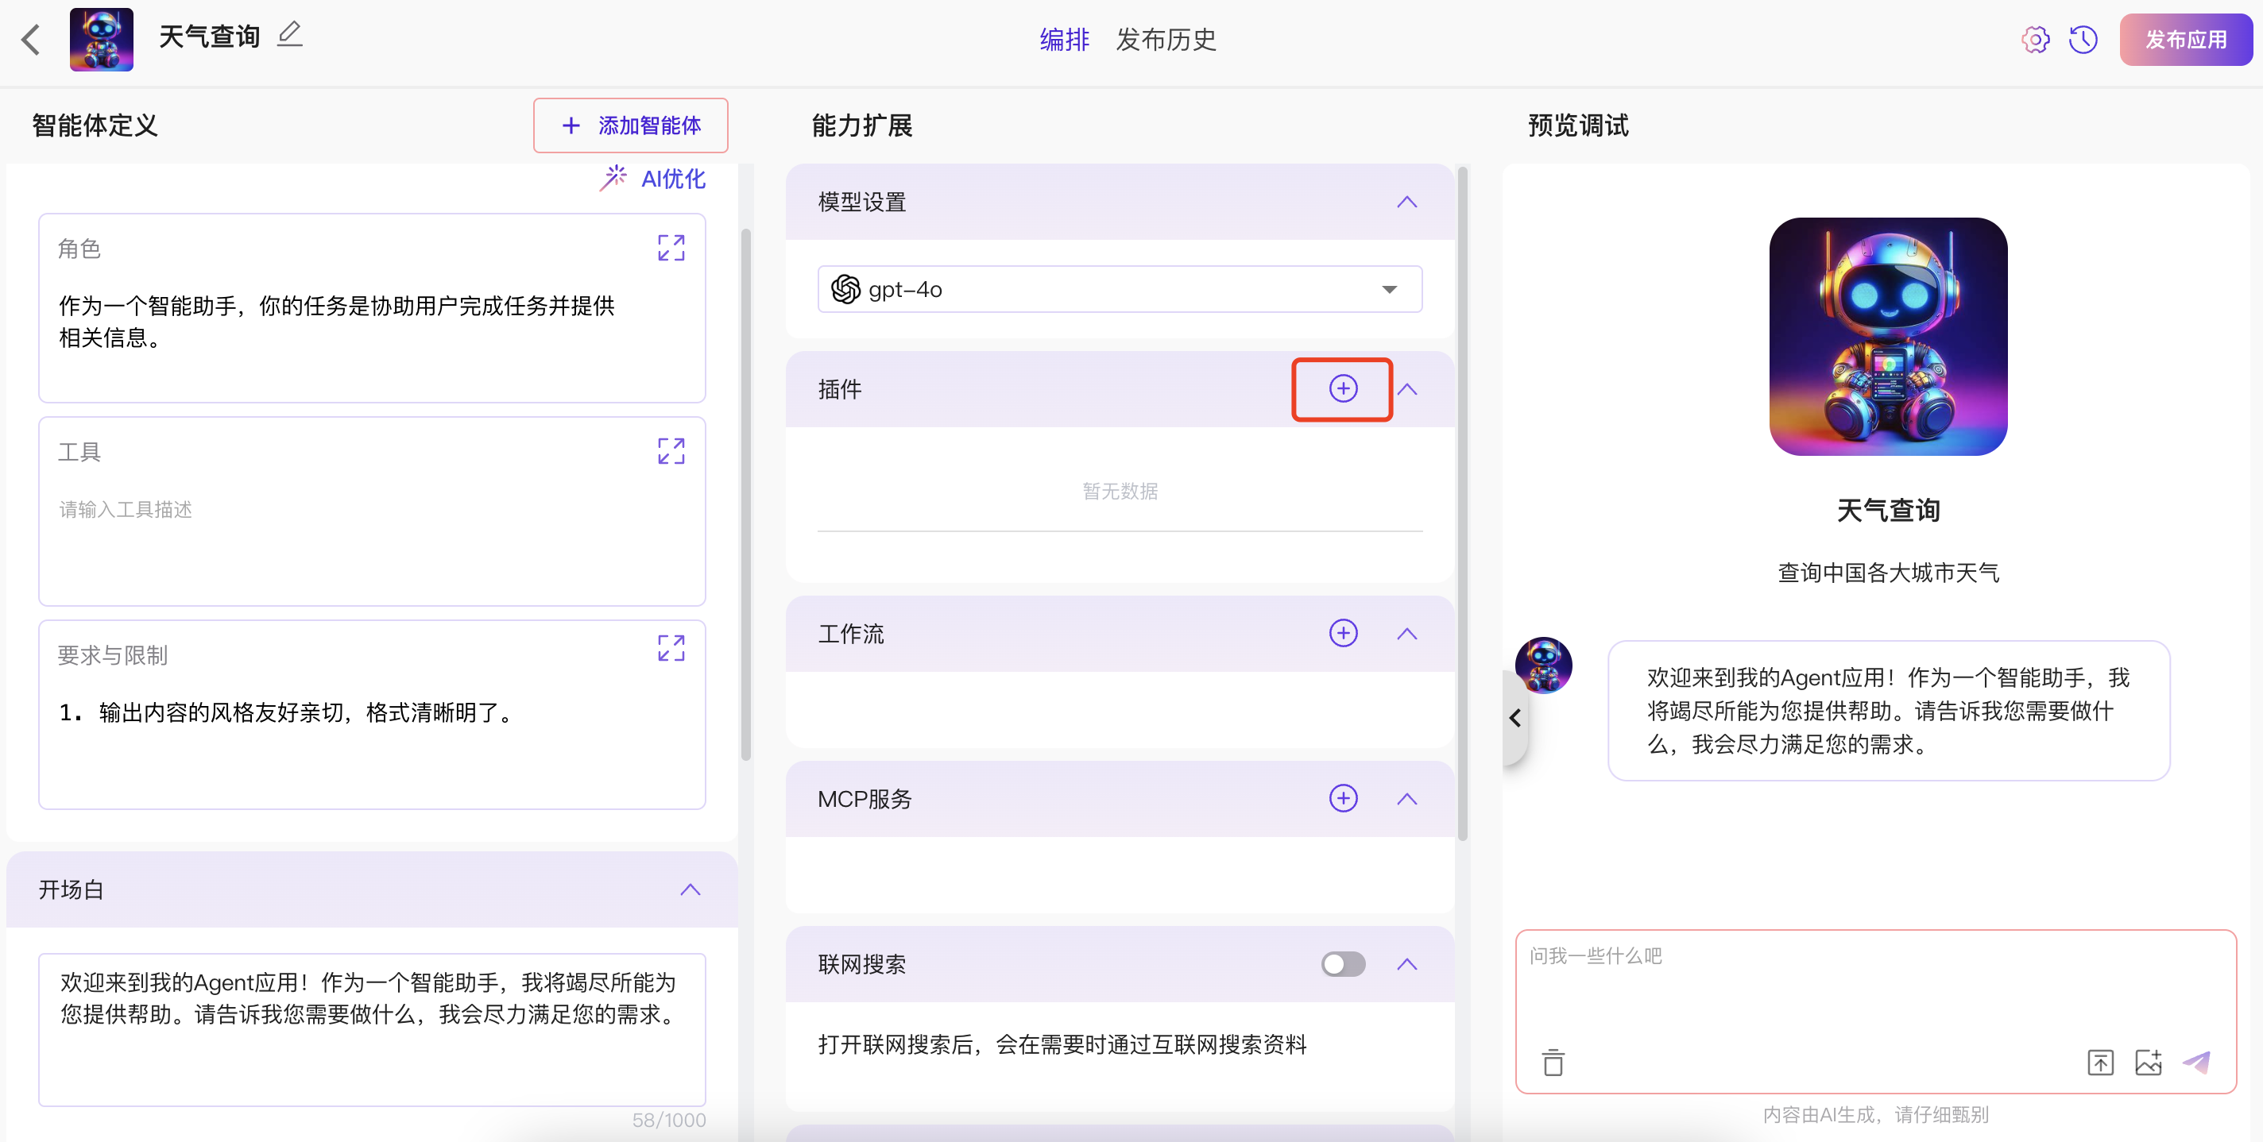
Task: Open version history clock icon
Action: click(x=2083, y=40)
